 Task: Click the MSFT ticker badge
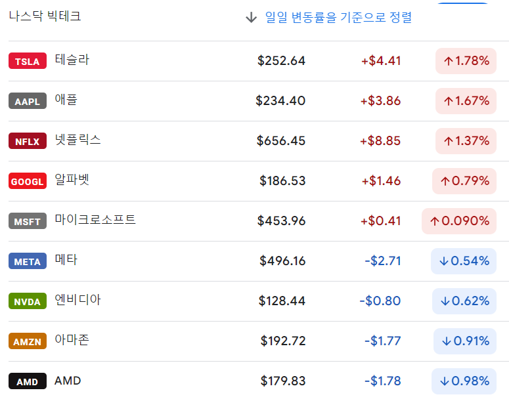coord(27,221)
